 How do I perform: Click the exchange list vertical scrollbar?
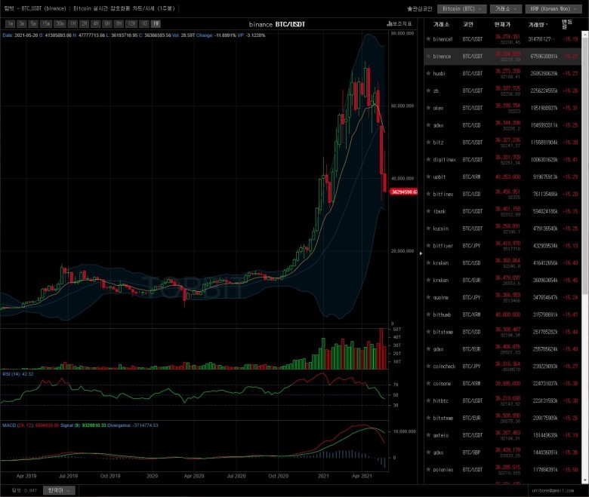point(585,165)
